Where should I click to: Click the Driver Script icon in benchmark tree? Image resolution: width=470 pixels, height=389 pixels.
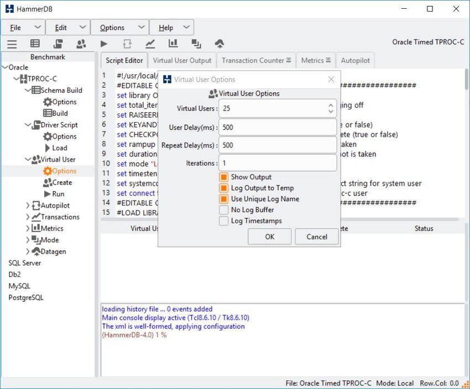[36, 125]
